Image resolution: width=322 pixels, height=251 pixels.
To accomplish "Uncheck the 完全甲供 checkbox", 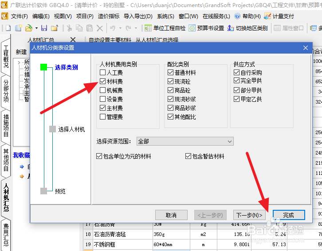I will [x=236, y=81].
